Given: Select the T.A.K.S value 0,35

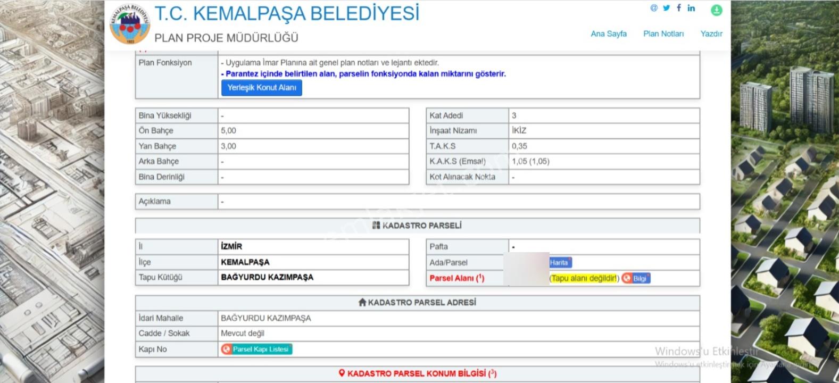Looking at the screenshot, I should click(x=519, y=146).
